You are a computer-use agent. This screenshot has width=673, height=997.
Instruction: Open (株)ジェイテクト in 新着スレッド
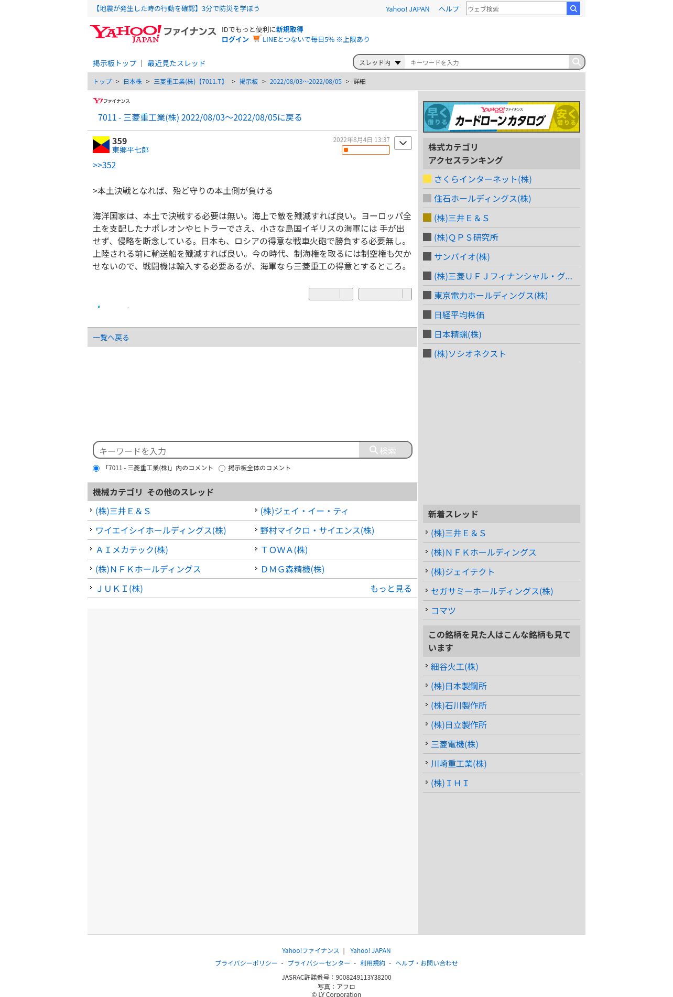coord(462,572)
